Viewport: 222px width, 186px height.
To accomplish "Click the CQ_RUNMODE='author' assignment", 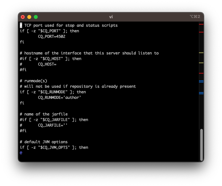I will click(59, 98).
